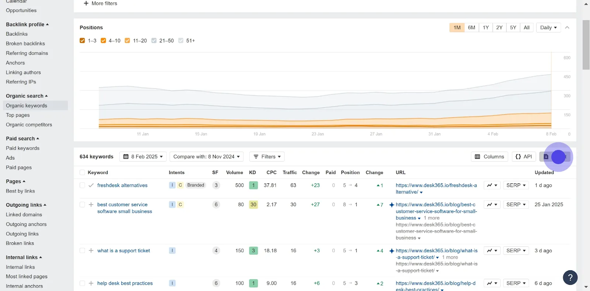
Task: Click the C intent badge for best customer service software
Action: point(180,204)
